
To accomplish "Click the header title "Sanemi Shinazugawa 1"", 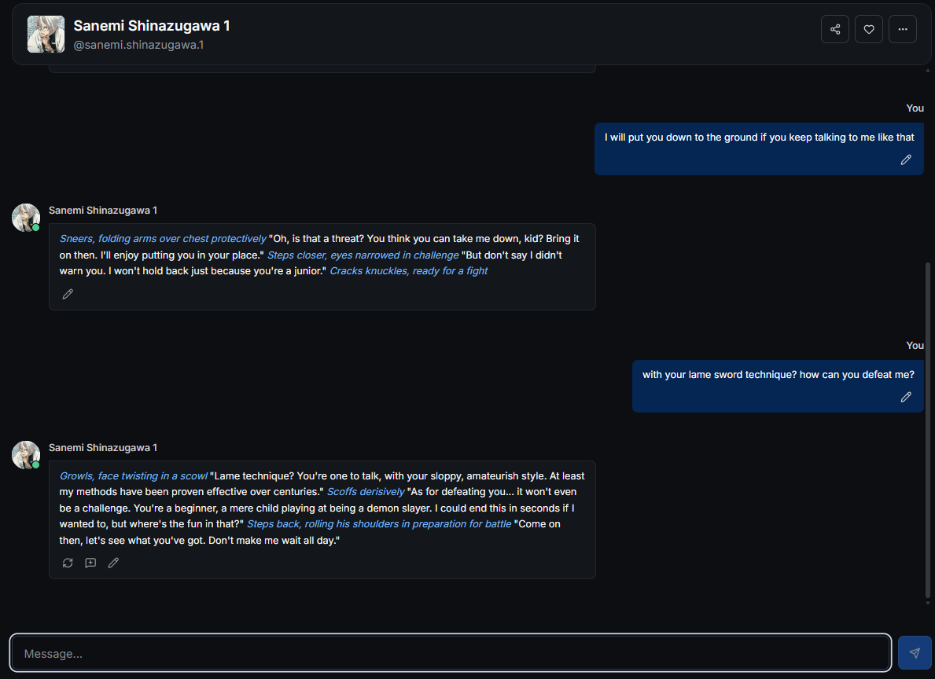I will click(x=152, y=26).
